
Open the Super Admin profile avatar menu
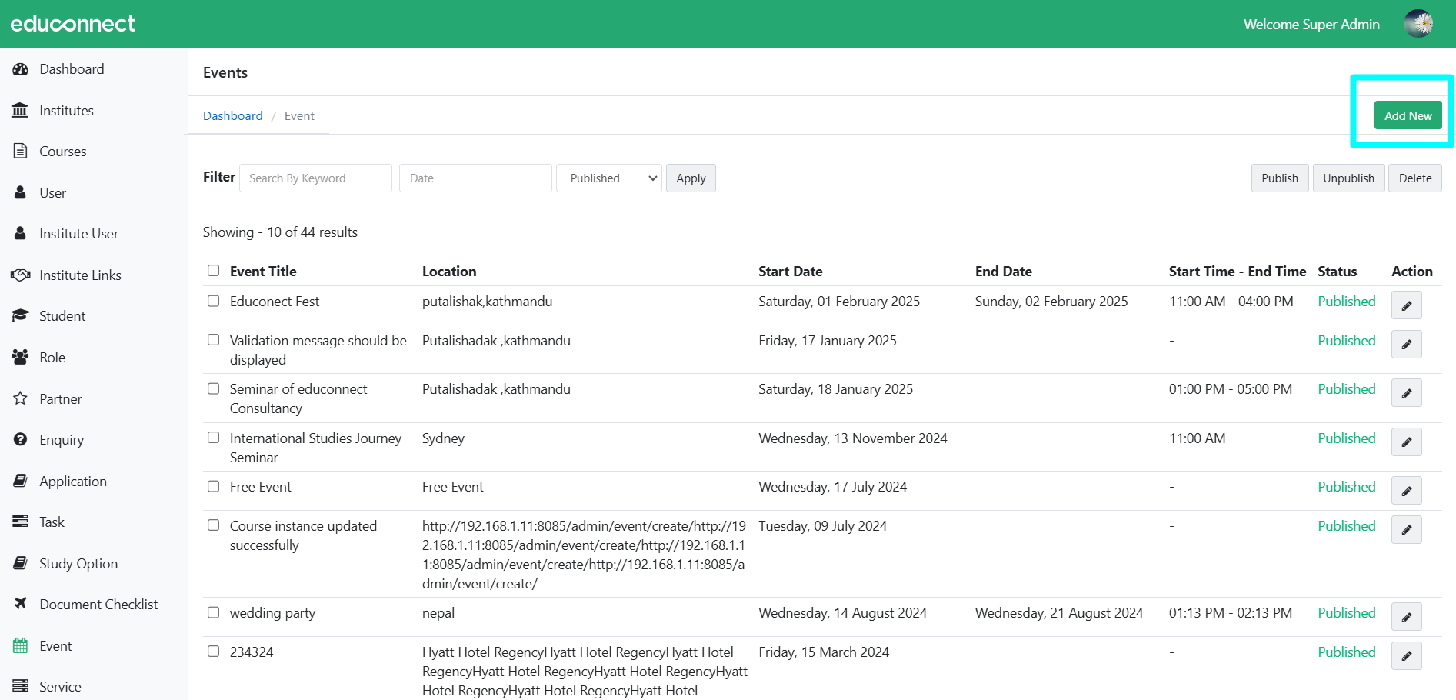[x=1418, y=24]
